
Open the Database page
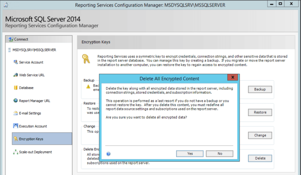coord(26,88)
